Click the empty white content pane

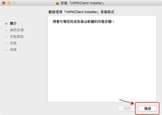click(102, 62)
